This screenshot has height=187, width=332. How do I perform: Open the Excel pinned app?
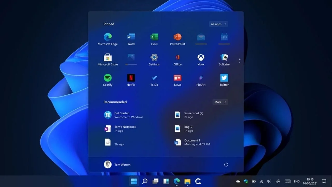[x=154, y=39]
